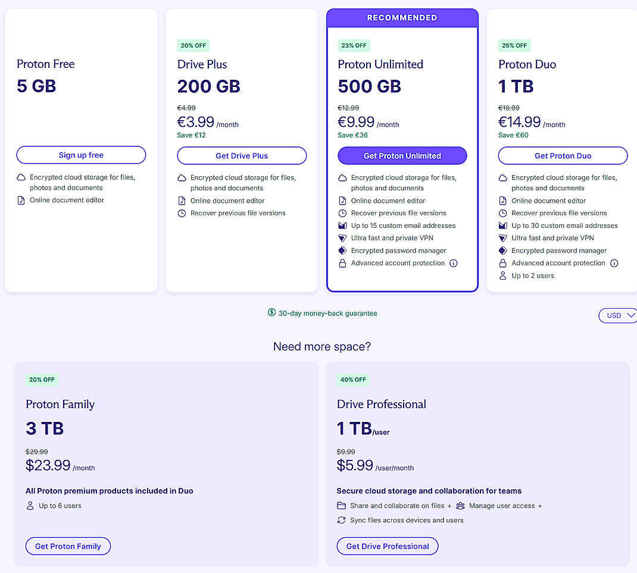Click the sync icon in Drive Professional
637x573 pixels.
pyautogui.click(x=341, y=520)
